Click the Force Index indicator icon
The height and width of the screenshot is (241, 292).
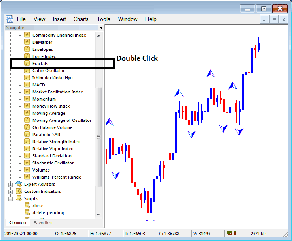27,56
